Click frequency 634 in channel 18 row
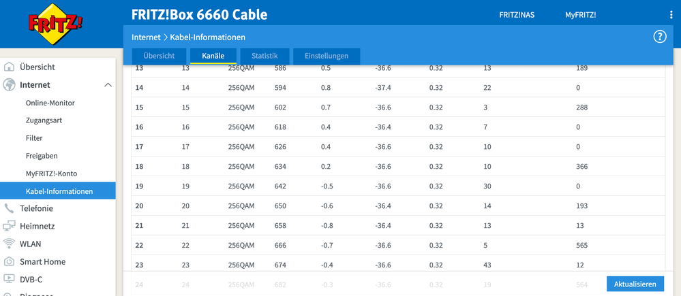The width and height of the screenshot is (681, 296). 280,167
